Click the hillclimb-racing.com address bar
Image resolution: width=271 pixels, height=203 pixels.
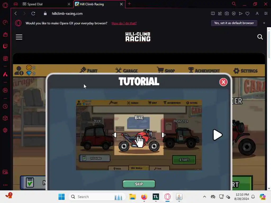coord(67,13)
